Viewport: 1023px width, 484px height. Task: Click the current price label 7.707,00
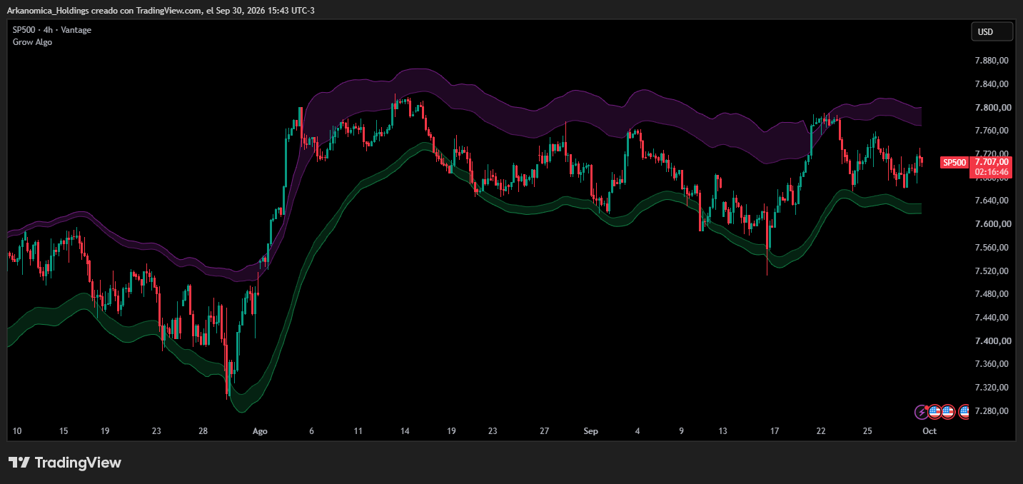coord(993,162)
